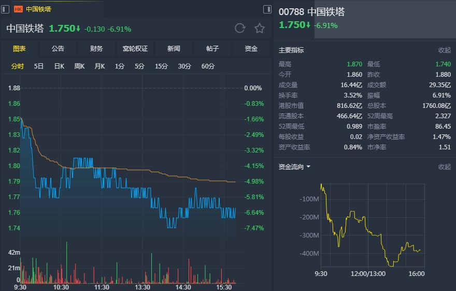Image resolution: width=456 pixels, height=291 pixels.
Task: Open the 财务 tab
Action: (96, 49)
